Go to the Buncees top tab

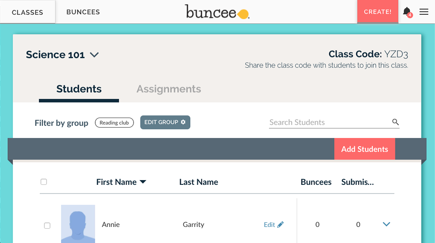point(83,12)
